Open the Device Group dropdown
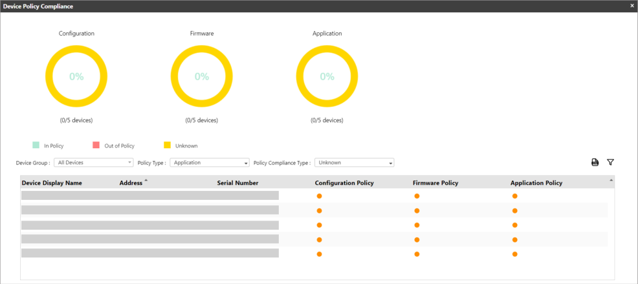This screenshot has height=284, width=638. tap(93, 162)
